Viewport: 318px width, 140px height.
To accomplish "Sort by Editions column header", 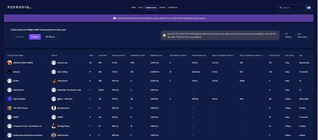I will pyautogui.click(x=103, y=55).
